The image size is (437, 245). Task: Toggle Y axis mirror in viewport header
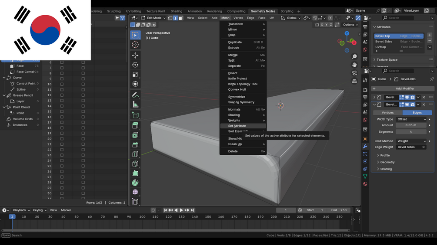click(327, 25)
